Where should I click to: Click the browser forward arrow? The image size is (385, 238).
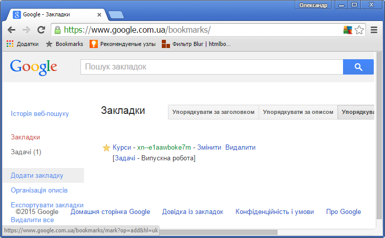[26, 30]
